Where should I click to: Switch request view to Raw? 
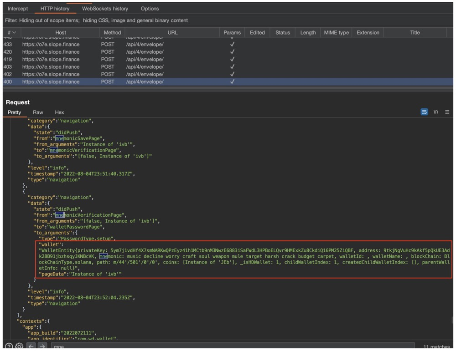38,112
